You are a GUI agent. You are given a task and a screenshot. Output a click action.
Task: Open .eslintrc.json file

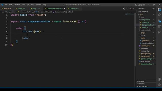click(x=146, y=46)
